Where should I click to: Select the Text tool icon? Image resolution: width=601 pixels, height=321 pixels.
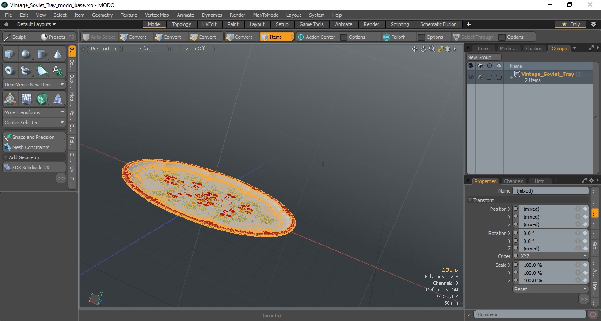[x=58, y=70]
